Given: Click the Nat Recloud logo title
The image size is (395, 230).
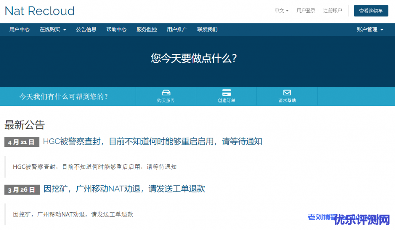Looking at the screenshot, I should coord(40,11).
